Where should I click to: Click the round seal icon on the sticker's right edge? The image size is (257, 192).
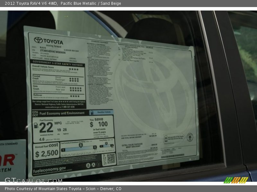tap(190, 137)
